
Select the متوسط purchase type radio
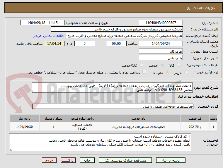(168, 72)
